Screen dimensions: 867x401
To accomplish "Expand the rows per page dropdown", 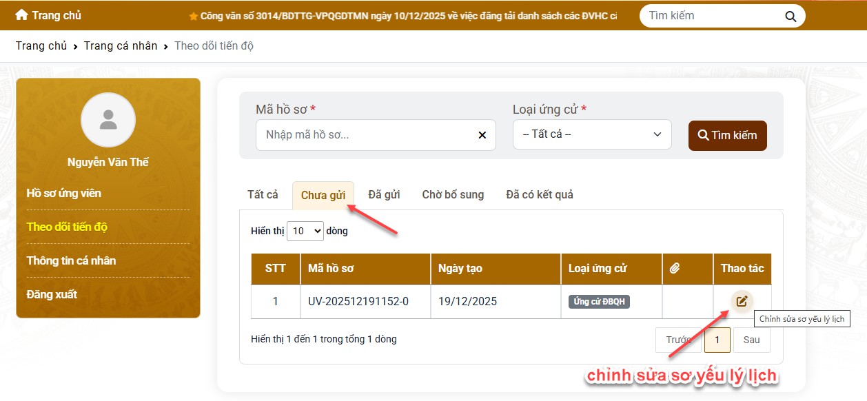I will [305, 232].
